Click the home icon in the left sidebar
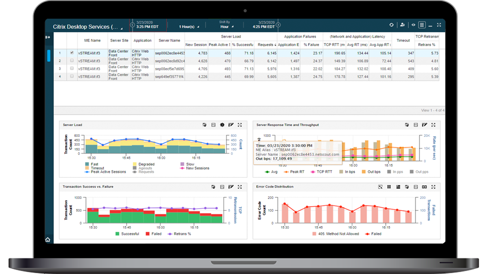 pyautogui.click(x=48, y=239)
